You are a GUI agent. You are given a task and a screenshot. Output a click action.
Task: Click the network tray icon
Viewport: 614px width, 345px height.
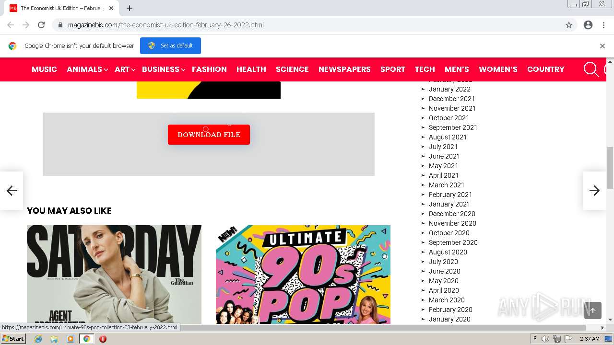[557, 339]
